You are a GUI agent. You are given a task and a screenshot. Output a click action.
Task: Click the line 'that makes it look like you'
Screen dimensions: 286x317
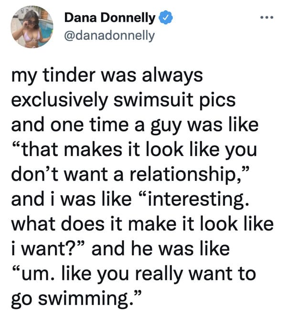[x=135, y=150]
